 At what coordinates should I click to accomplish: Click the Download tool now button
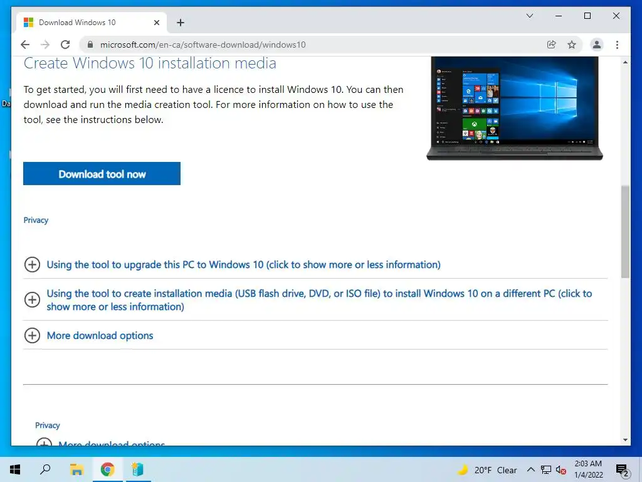(102, 174)
